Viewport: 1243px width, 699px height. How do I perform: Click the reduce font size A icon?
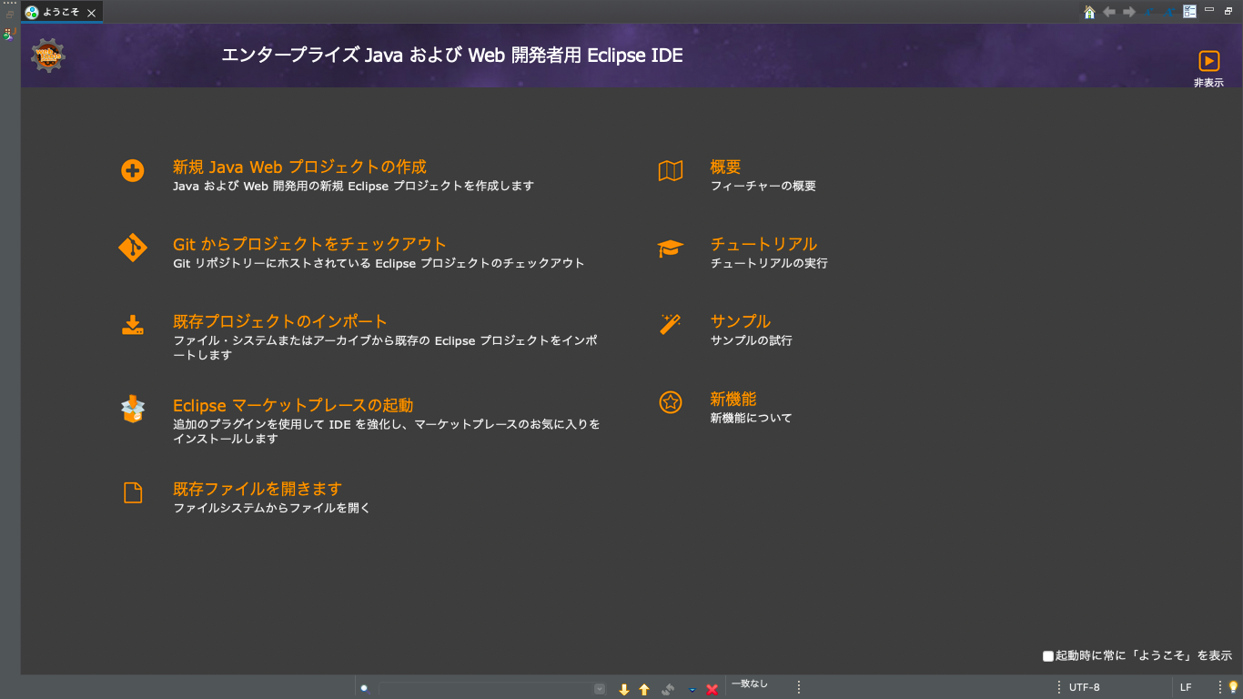click(1150, 12)
